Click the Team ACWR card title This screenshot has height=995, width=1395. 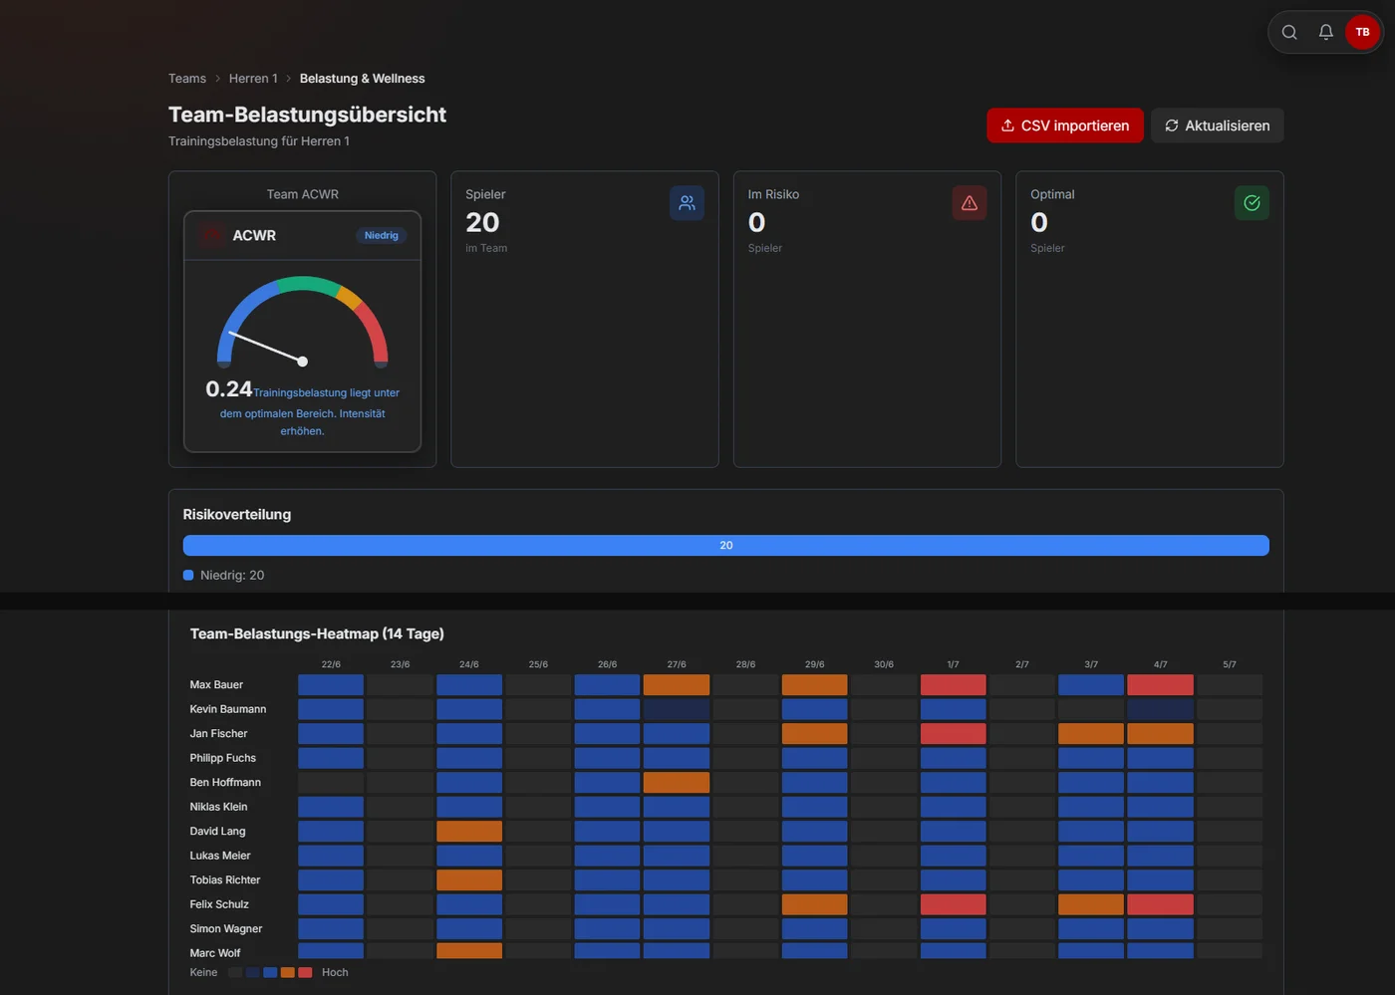click(x=303, y=194)
